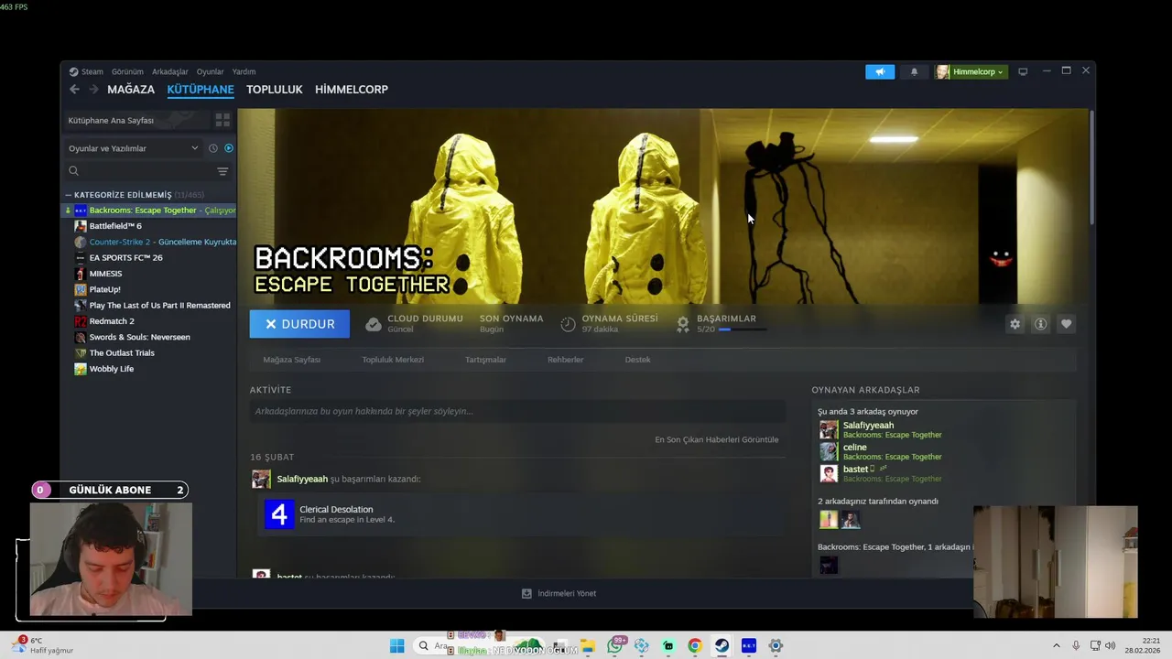Open Mağaza Sayfası link
The width and height of the screenshot is (1172, 659).
pos(291,360)
